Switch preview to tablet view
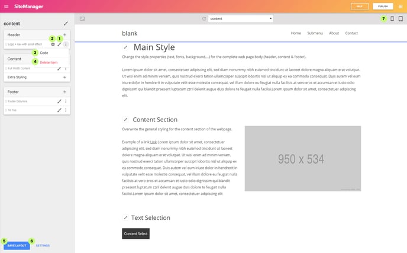 [400, 19]
